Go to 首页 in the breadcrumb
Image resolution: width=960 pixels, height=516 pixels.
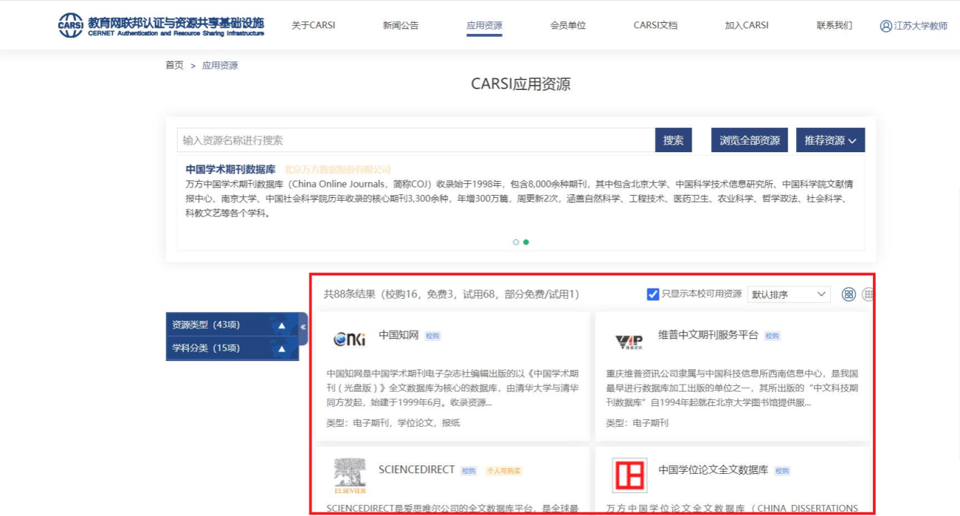click(x=174, y=65)
